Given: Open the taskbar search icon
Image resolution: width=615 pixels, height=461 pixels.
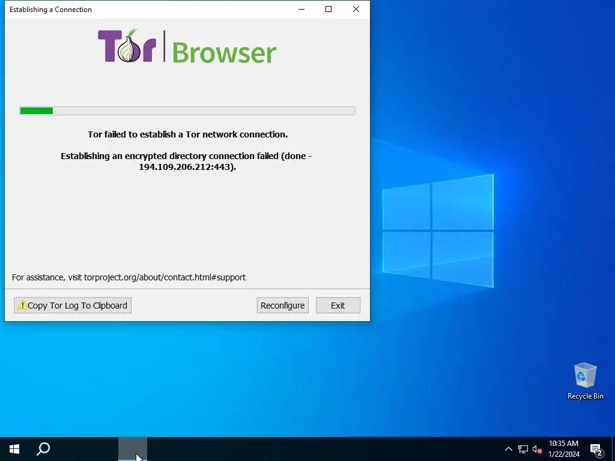Looking at the screenshot, I should point(43,449).
